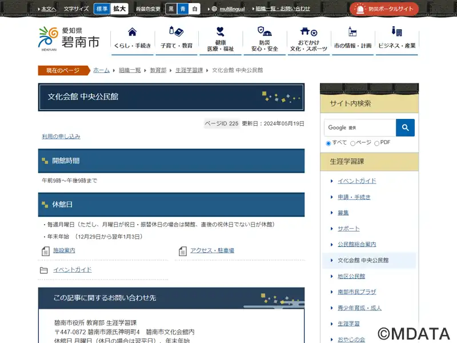Click the blue magnifier search button
The width and height of the screenshot is (457, 343).
click(405, 127)
